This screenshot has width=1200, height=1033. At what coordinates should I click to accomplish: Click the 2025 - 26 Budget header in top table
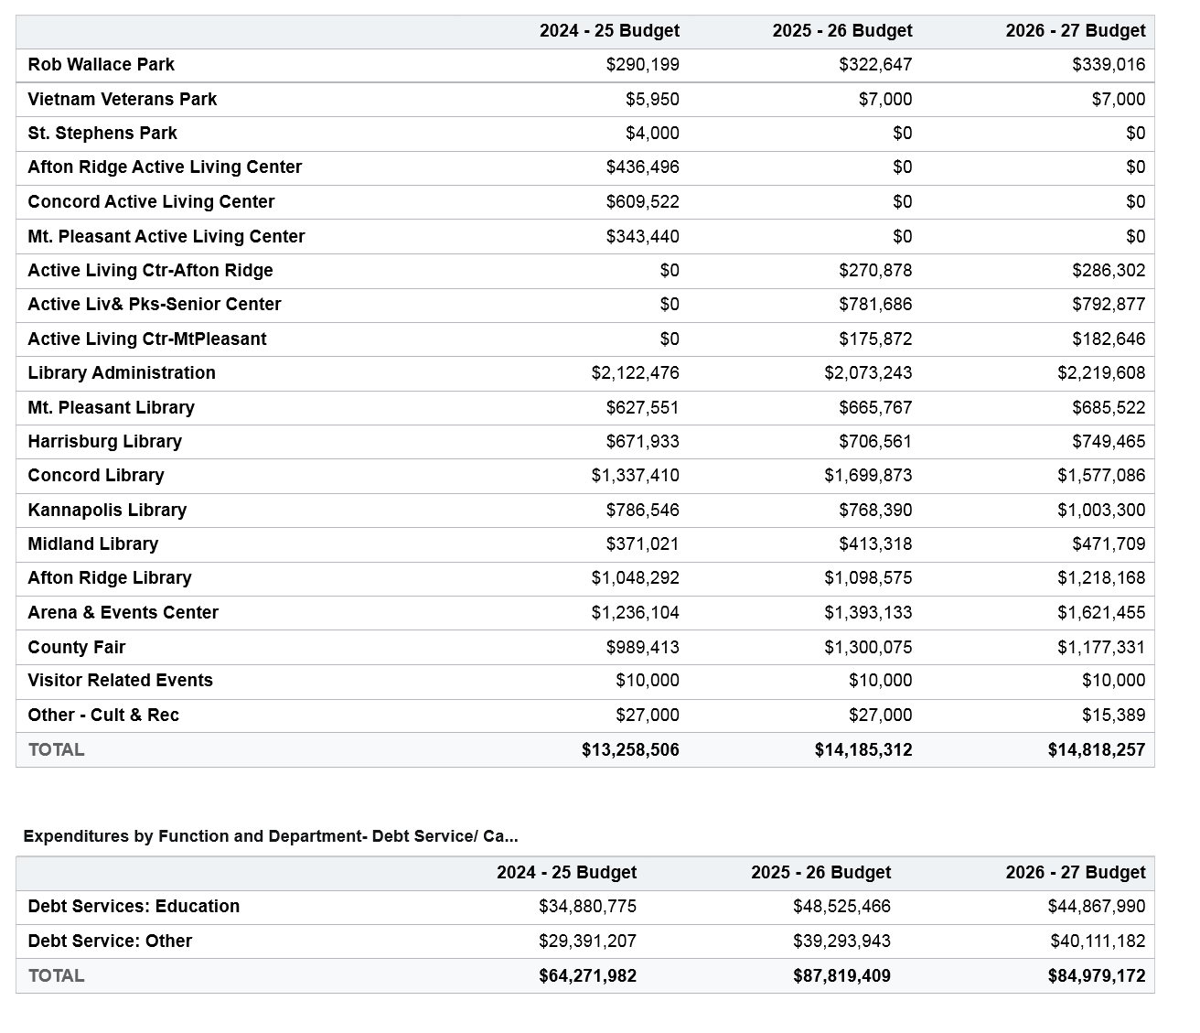click(x=842, y=31)
